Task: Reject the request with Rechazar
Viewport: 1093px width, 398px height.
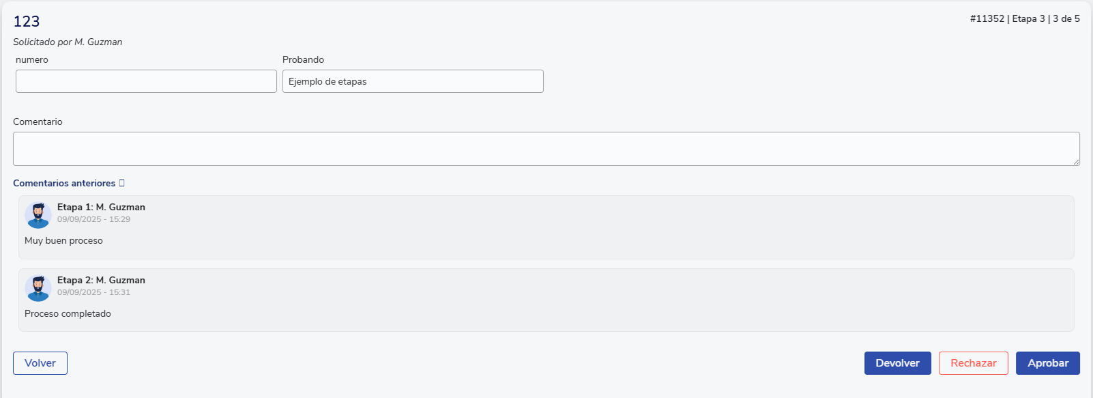Action: [973, 363]
